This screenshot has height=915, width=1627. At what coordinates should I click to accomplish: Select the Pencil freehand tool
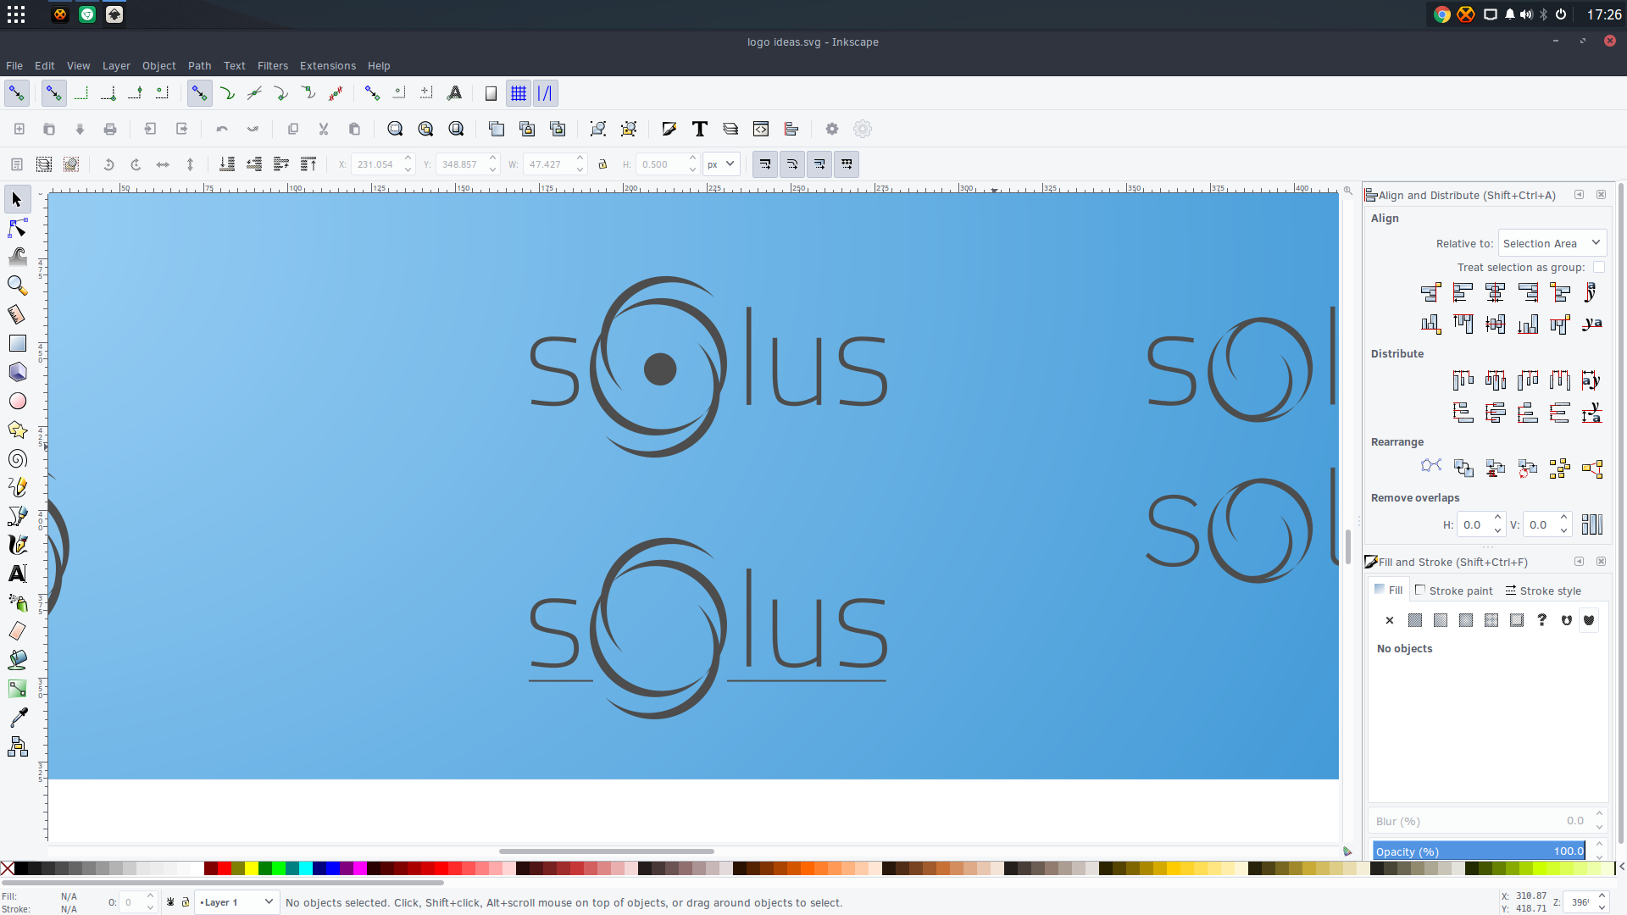tap(17, 487)
